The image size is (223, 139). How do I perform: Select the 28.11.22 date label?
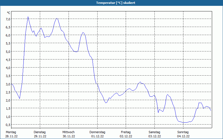[x=11, y=136]
